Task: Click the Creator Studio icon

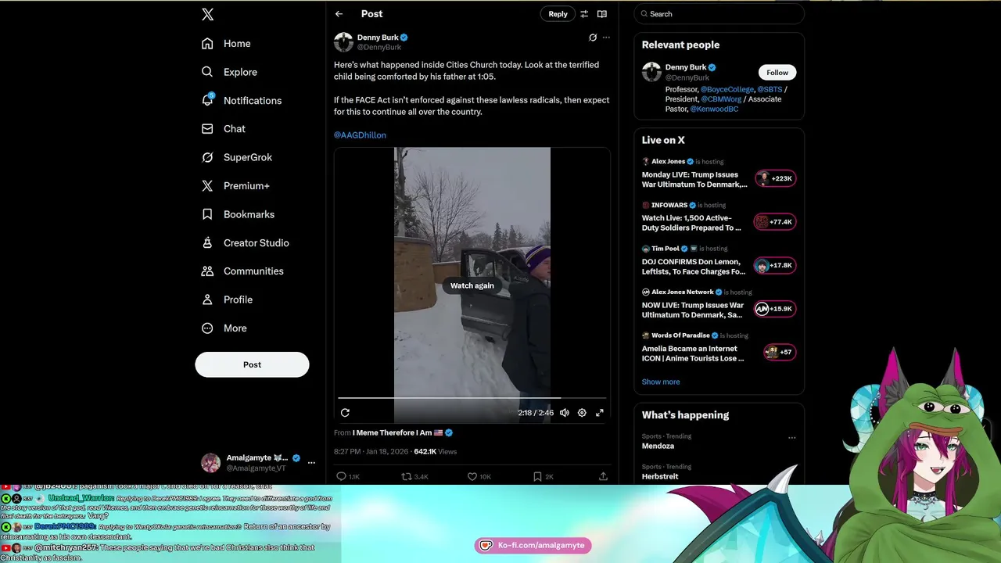Action: point(207,242)
